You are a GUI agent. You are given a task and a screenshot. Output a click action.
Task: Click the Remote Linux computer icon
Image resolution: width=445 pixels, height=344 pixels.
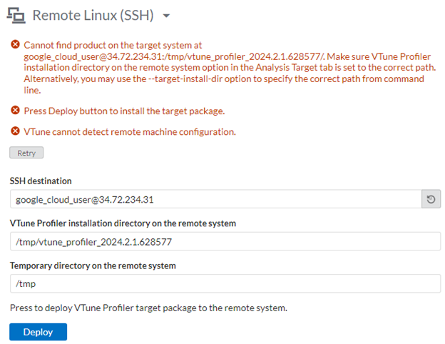[x=19, y=16]
